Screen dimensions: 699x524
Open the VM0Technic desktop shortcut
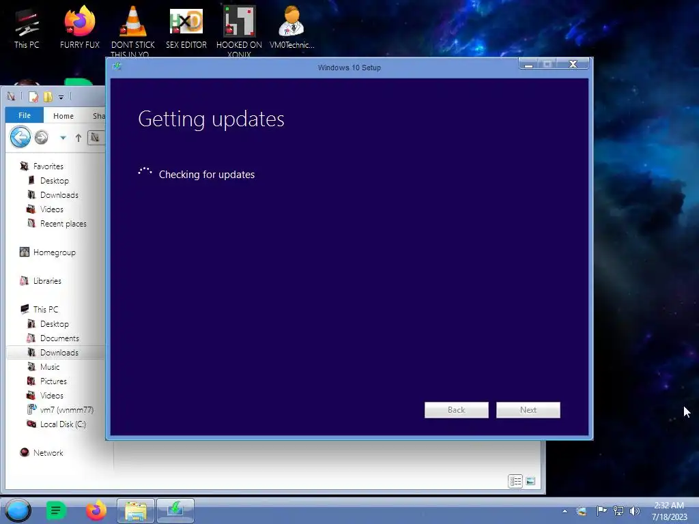coord(291,27)
